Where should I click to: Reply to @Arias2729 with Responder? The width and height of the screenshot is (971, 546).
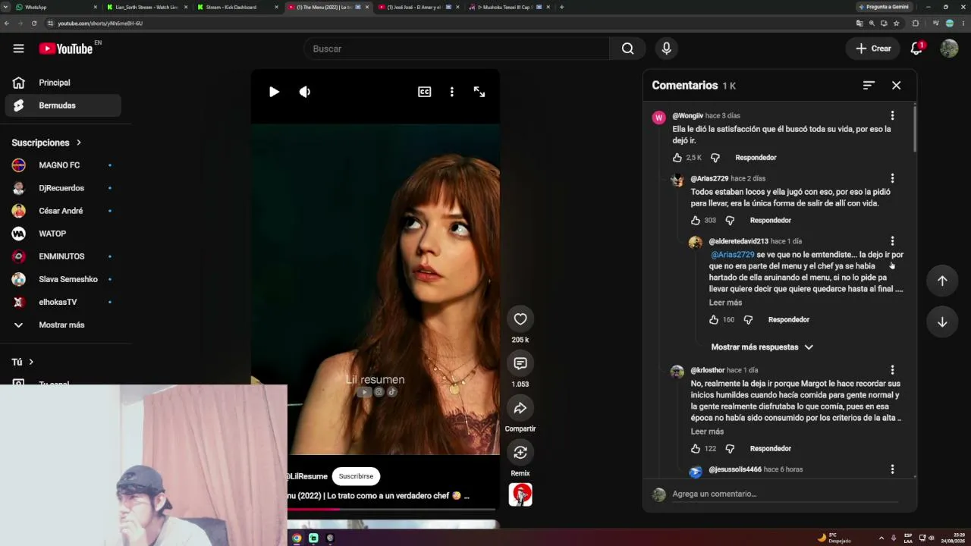(770, 221)
